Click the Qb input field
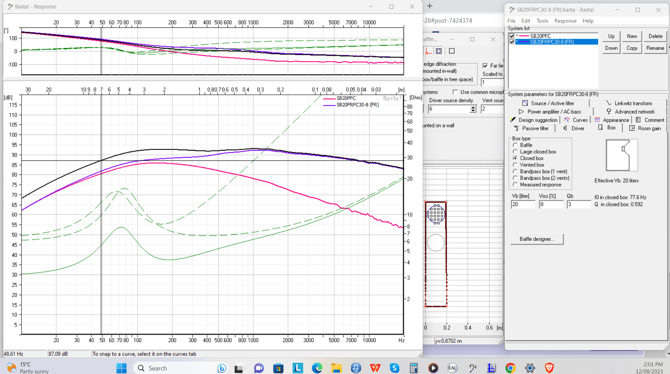 pyautogui.click(x=579, y=204)
